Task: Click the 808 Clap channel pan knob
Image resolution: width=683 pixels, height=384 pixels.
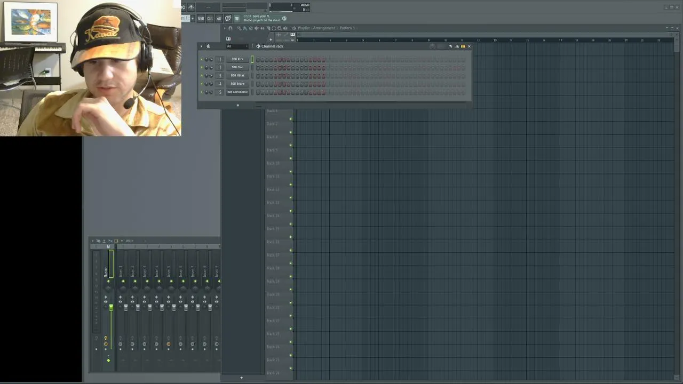Action: pos(207,67)
